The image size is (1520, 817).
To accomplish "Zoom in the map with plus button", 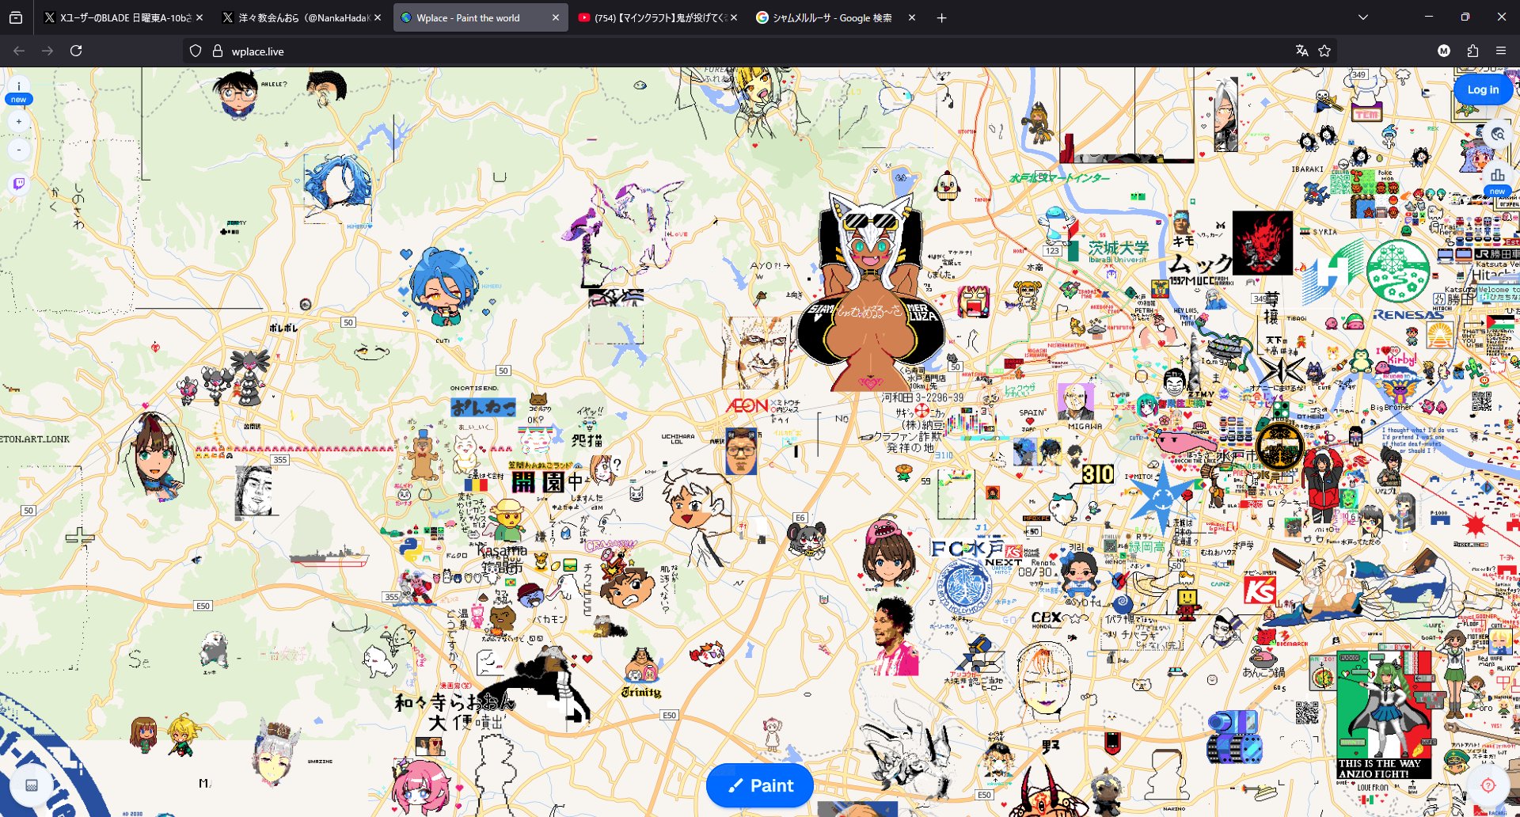I will point(19,122).
